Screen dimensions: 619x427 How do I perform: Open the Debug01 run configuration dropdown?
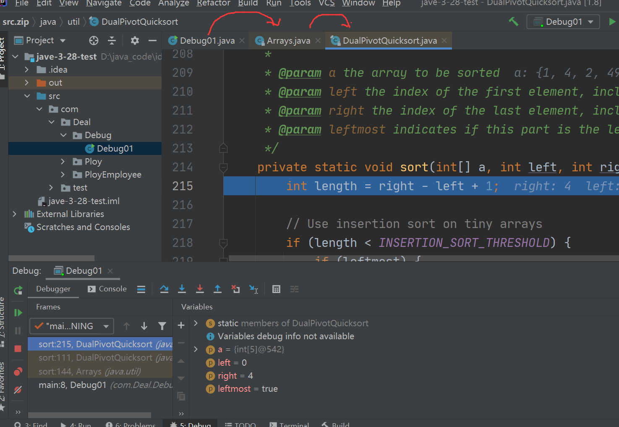pos(564,22)
